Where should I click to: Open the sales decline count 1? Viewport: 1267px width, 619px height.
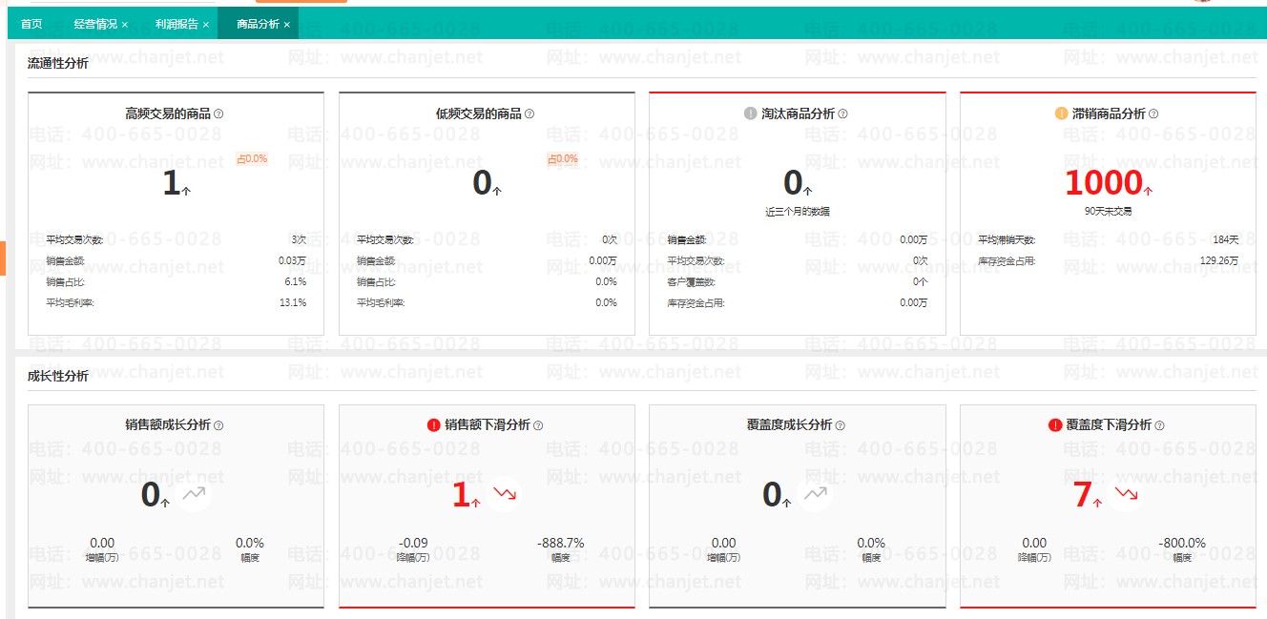coord(461,495)
